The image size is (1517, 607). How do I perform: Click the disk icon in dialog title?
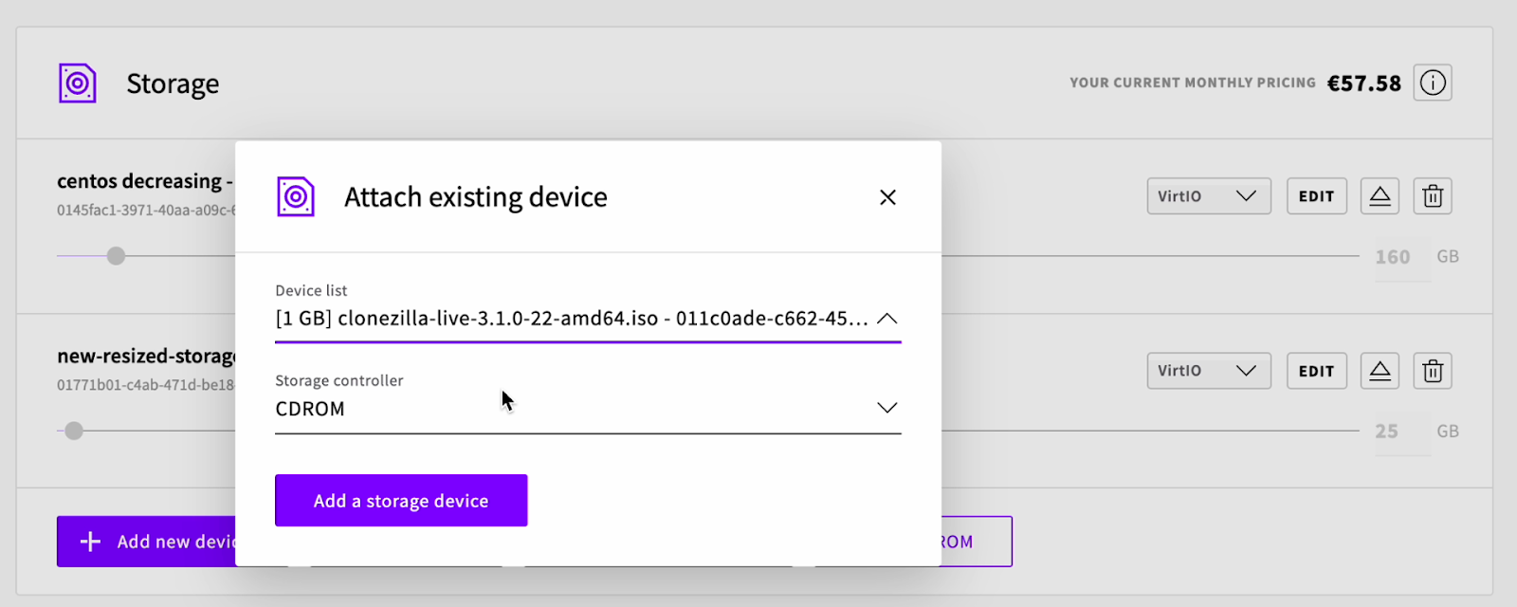(296, 196)
